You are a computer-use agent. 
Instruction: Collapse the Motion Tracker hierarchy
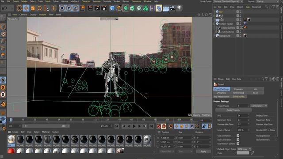click(214, 24)
